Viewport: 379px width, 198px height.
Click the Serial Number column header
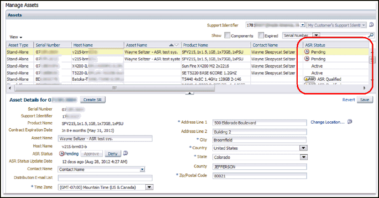[53, 45]
